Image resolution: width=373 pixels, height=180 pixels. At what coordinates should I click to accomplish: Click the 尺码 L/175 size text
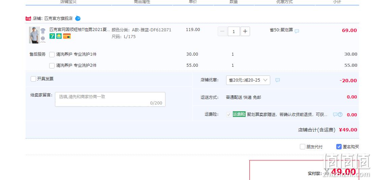(x=123, y=37)
